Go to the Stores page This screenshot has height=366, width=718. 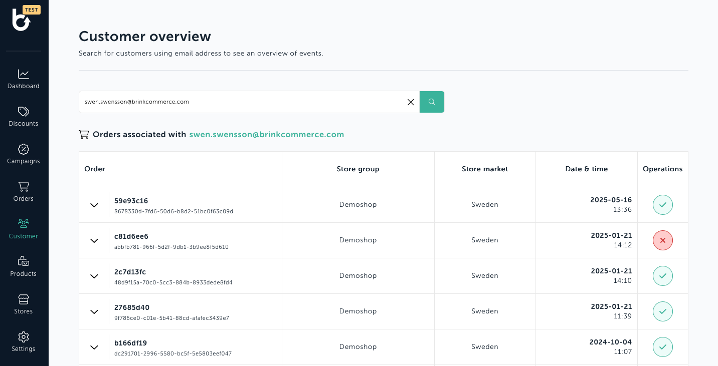pyautogui.click(x=24, y=304)
